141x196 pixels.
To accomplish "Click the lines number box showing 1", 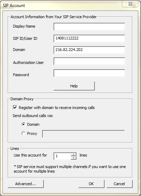I will pyautogui.click(x=63, y=156).
